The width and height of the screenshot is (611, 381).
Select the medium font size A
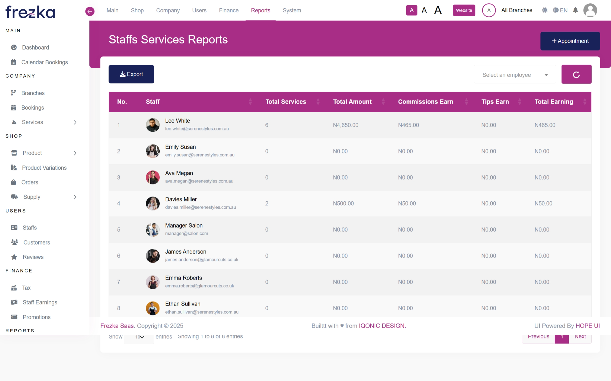424,10
